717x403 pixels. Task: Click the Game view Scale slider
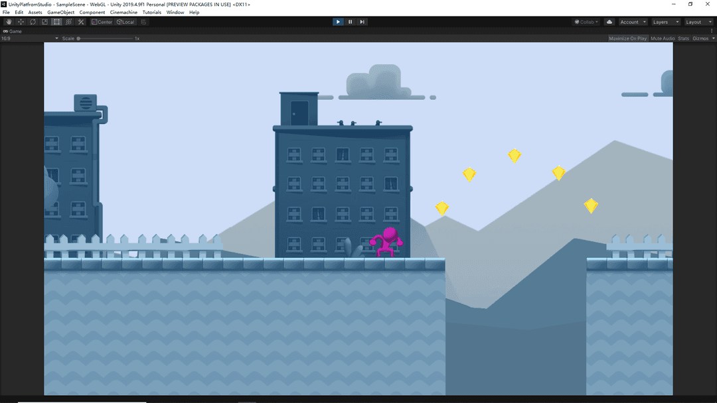pos(105,38)
